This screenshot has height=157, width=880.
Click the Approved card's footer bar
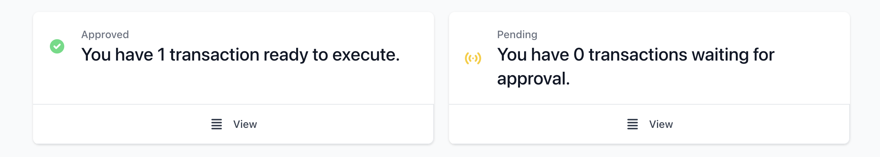pos(233,124)
